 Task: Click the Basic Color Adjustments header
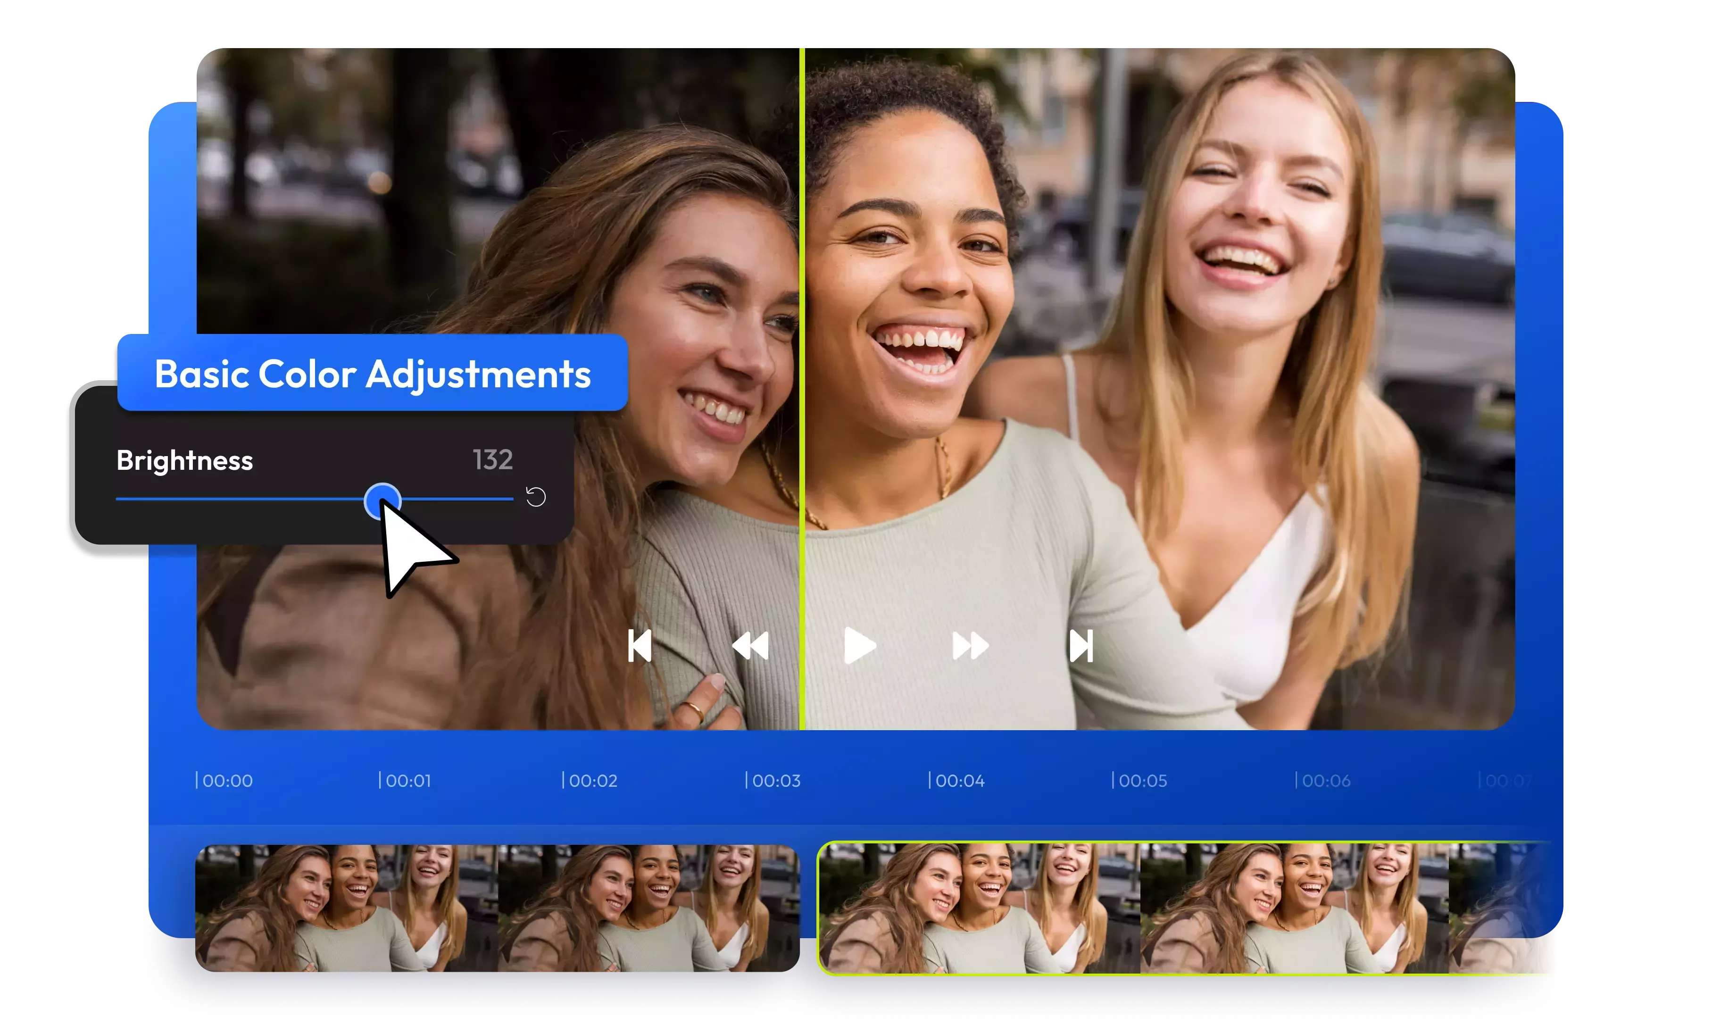pos(373,374)
